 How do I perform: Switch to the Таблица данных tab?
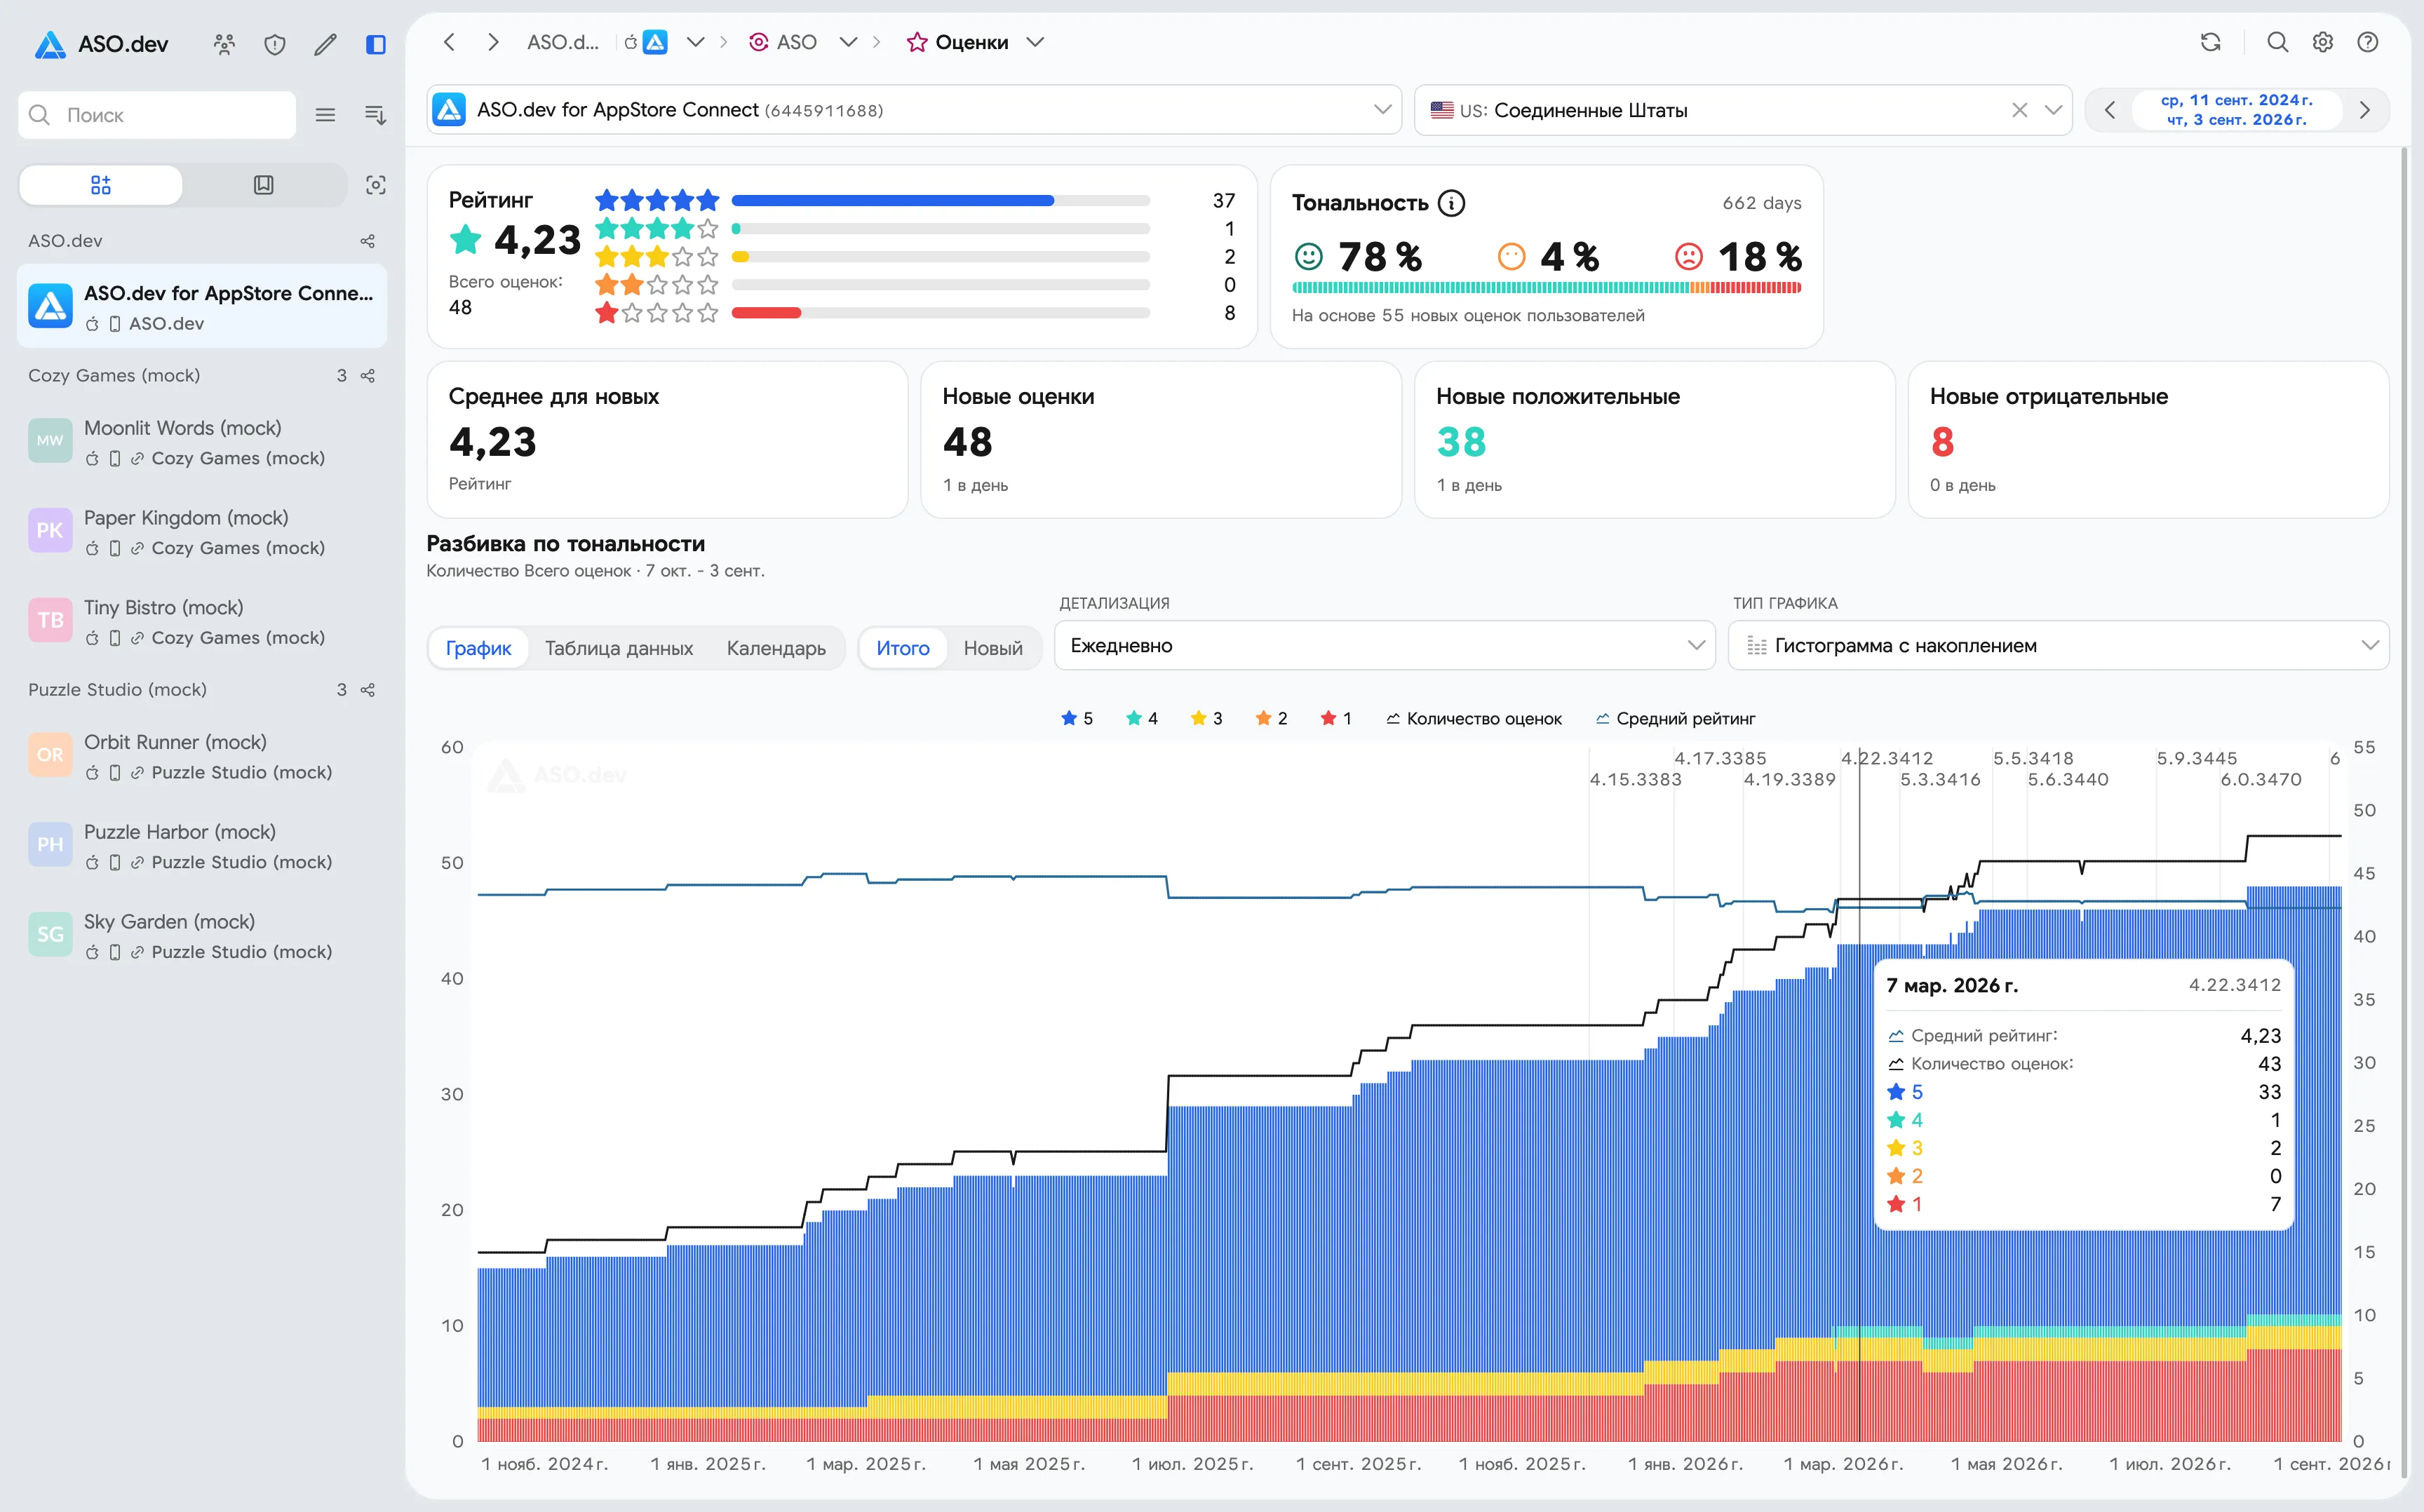(619, 648)
